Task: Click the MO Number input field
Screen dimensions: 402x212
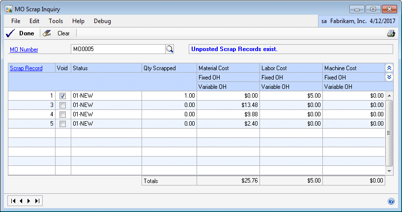Action: [117, 49]
